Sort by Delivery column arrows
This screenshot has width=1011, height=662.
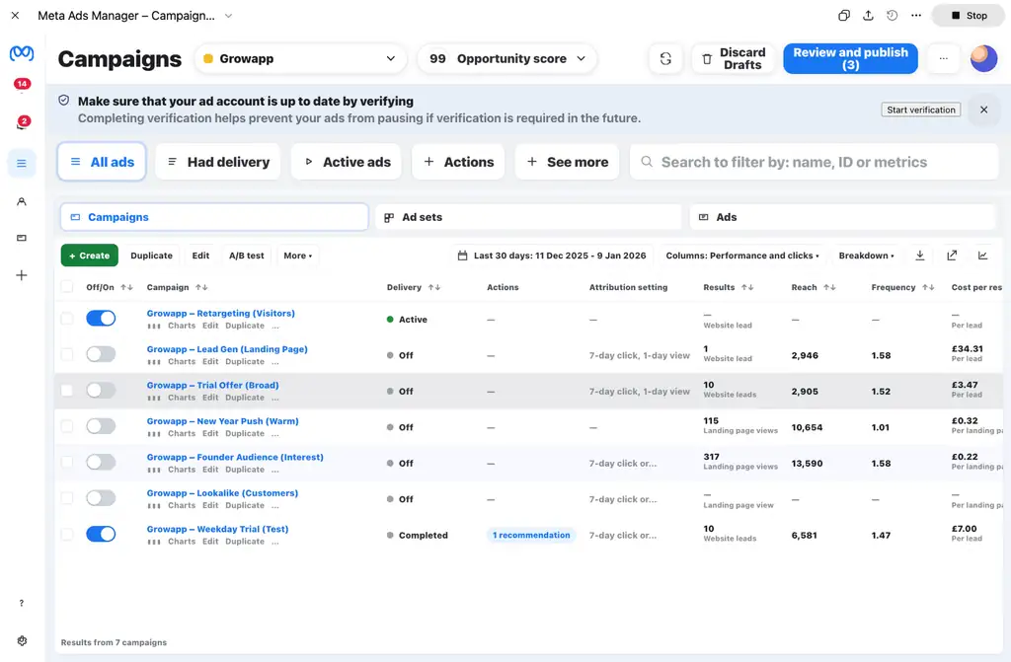[434, 287]
